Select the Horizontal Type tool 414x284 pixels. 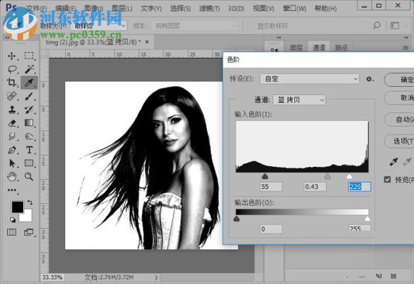pyautogui.click(x=29, y=150)
